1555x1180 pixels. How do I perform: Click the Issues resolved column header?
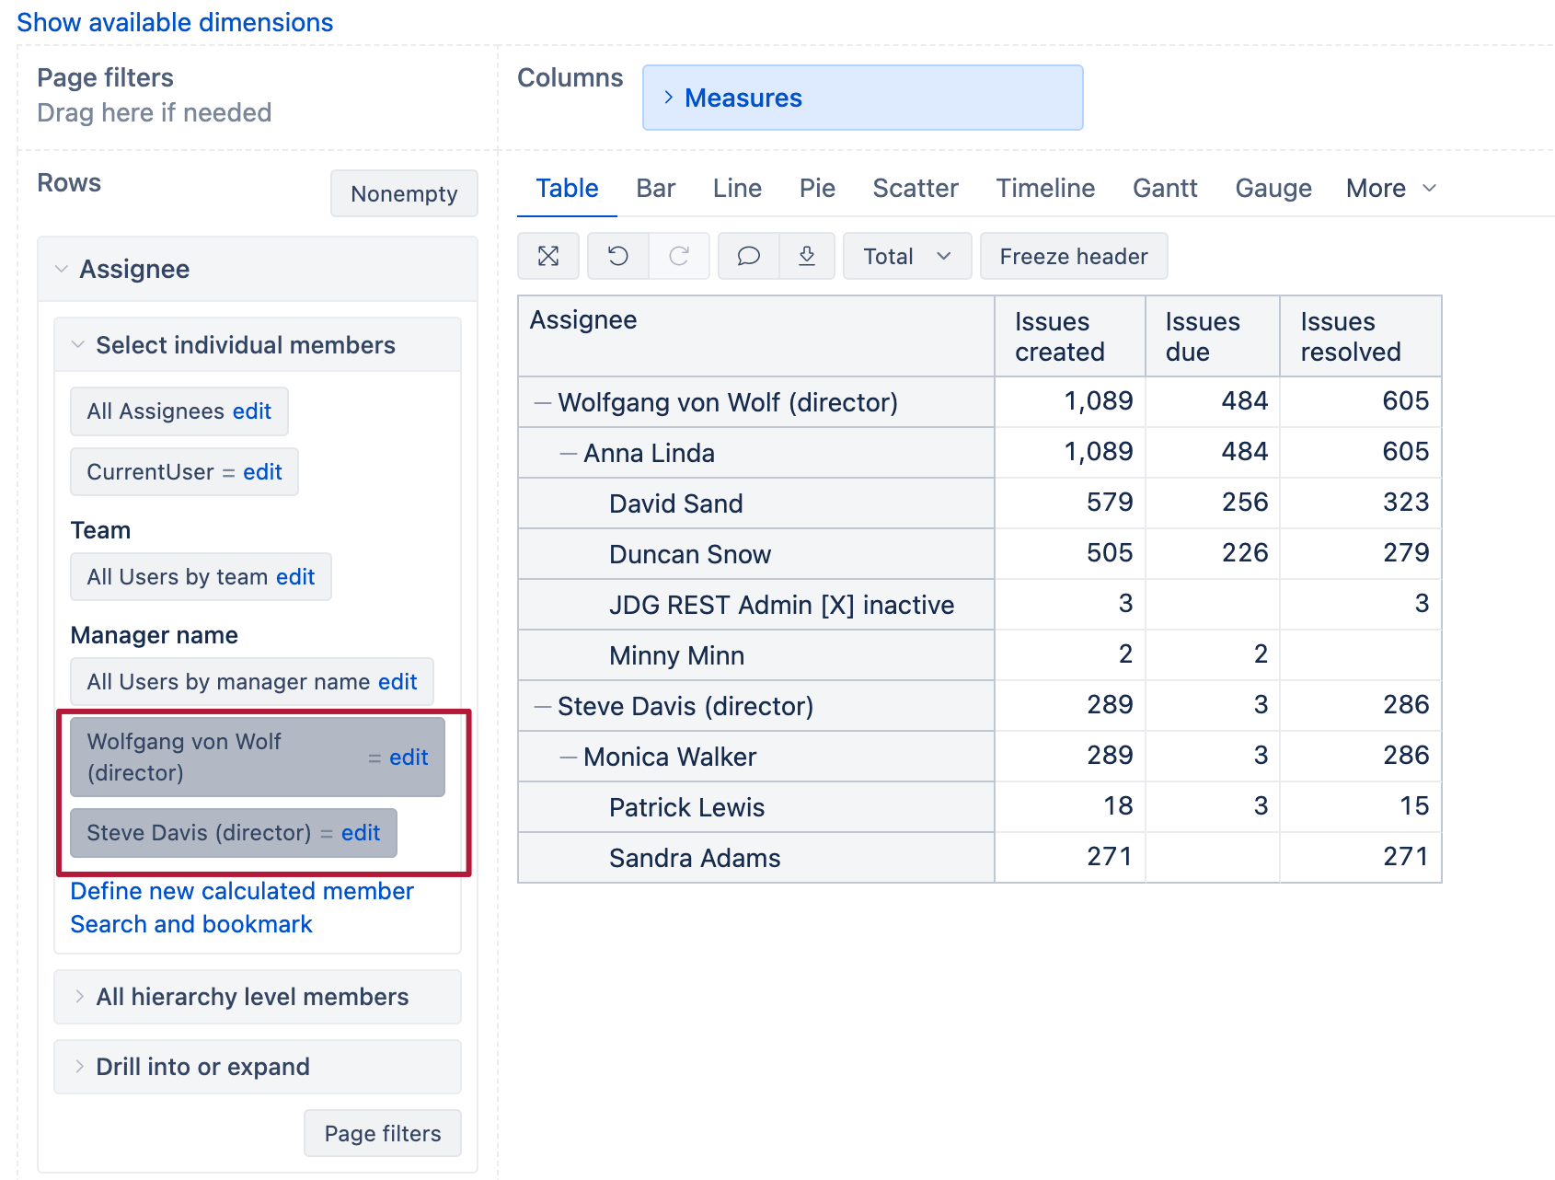tap(1361, 336)
